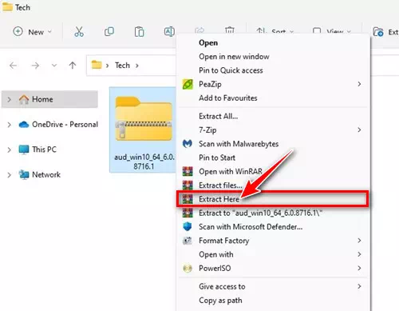Expand the chevron after Tech breadcrumb
Image resolution: width=399 pixels, height=311 pixels.
click(137, 66)
